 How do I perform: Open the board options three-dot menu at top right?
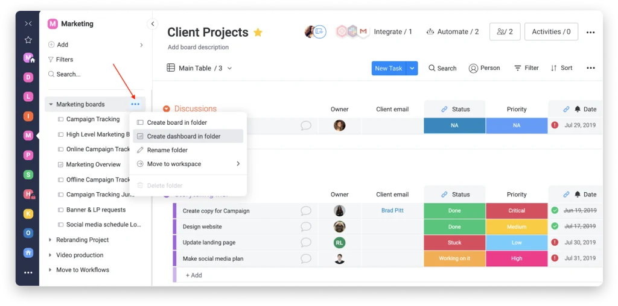[x=590, y=33]
